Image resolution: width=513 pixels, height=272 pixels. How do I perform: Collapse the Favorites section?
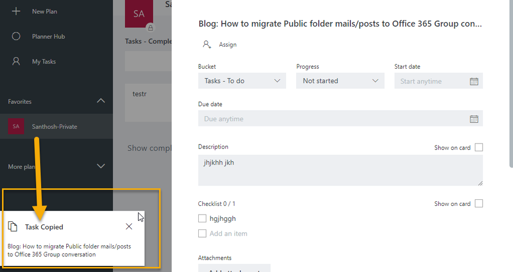101,100
